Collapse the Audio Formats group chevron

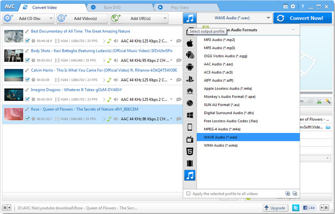[x=293, y=29]
